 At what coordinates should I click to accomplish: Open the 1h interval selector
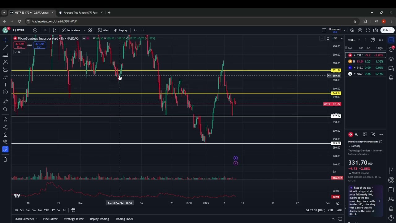click(x=45, y=30)
